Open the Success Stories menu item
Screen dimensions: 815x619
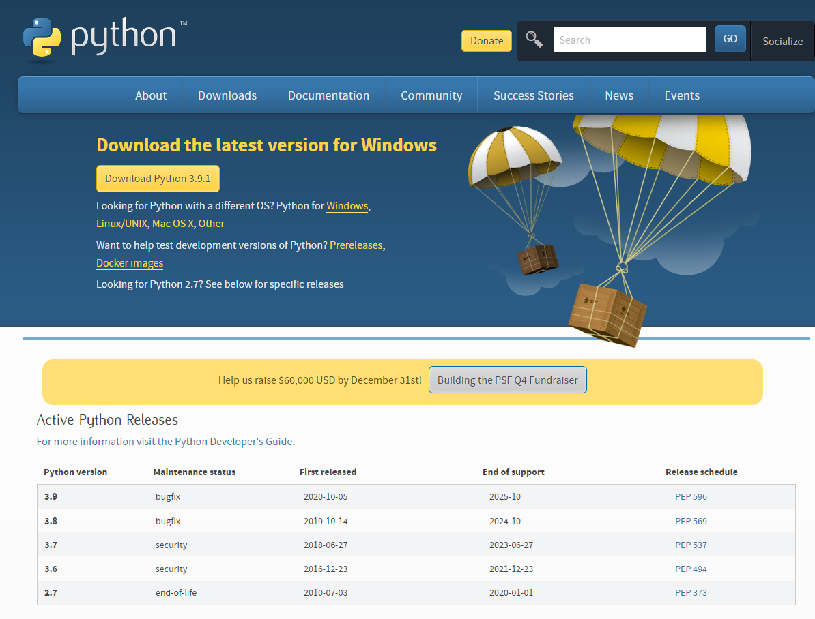(x=533, y=95)
